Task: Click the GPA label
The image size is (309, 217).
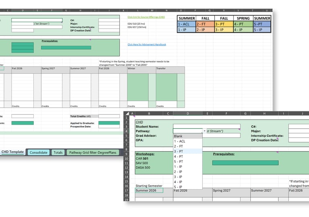Action: pyautogui.click(x=140, y=140)
